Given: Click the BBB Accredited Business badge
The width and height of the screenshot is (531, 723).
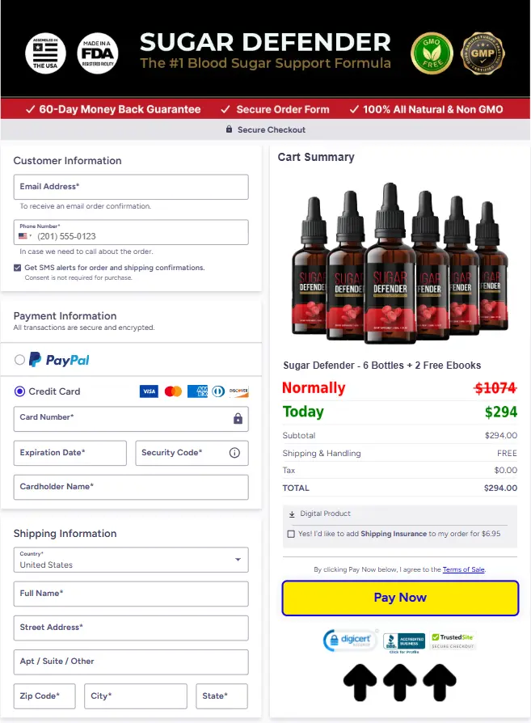Looking at the screenshot, I should pos(404,642).
